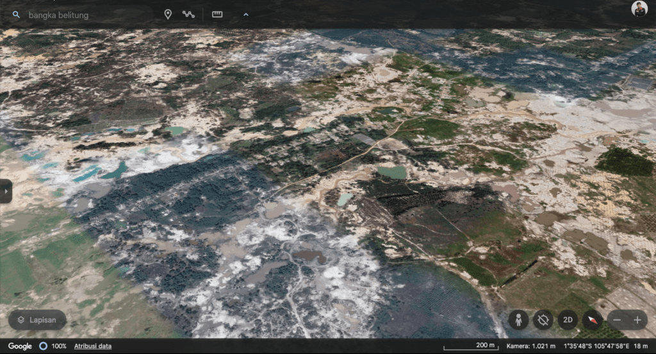Activate the Street View pegman icon

(518, 320)
